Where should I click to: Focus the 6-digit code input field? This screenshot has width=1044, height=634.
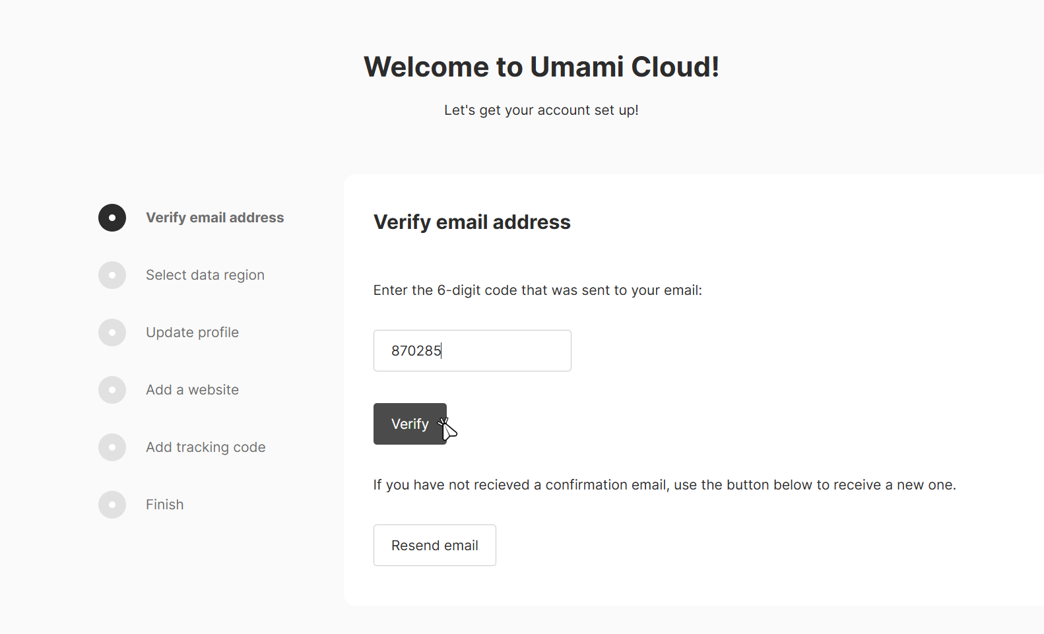pos(472,350)
